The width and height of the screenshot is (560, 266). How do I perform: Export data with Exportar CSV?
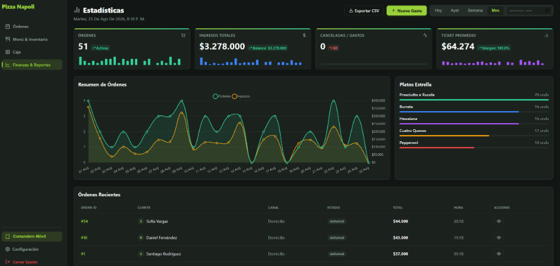coord(364,11)
